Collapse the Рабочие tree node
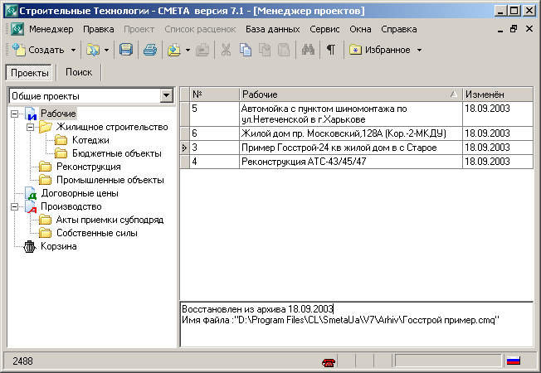The image size is (541, 373). click(14, 114)
